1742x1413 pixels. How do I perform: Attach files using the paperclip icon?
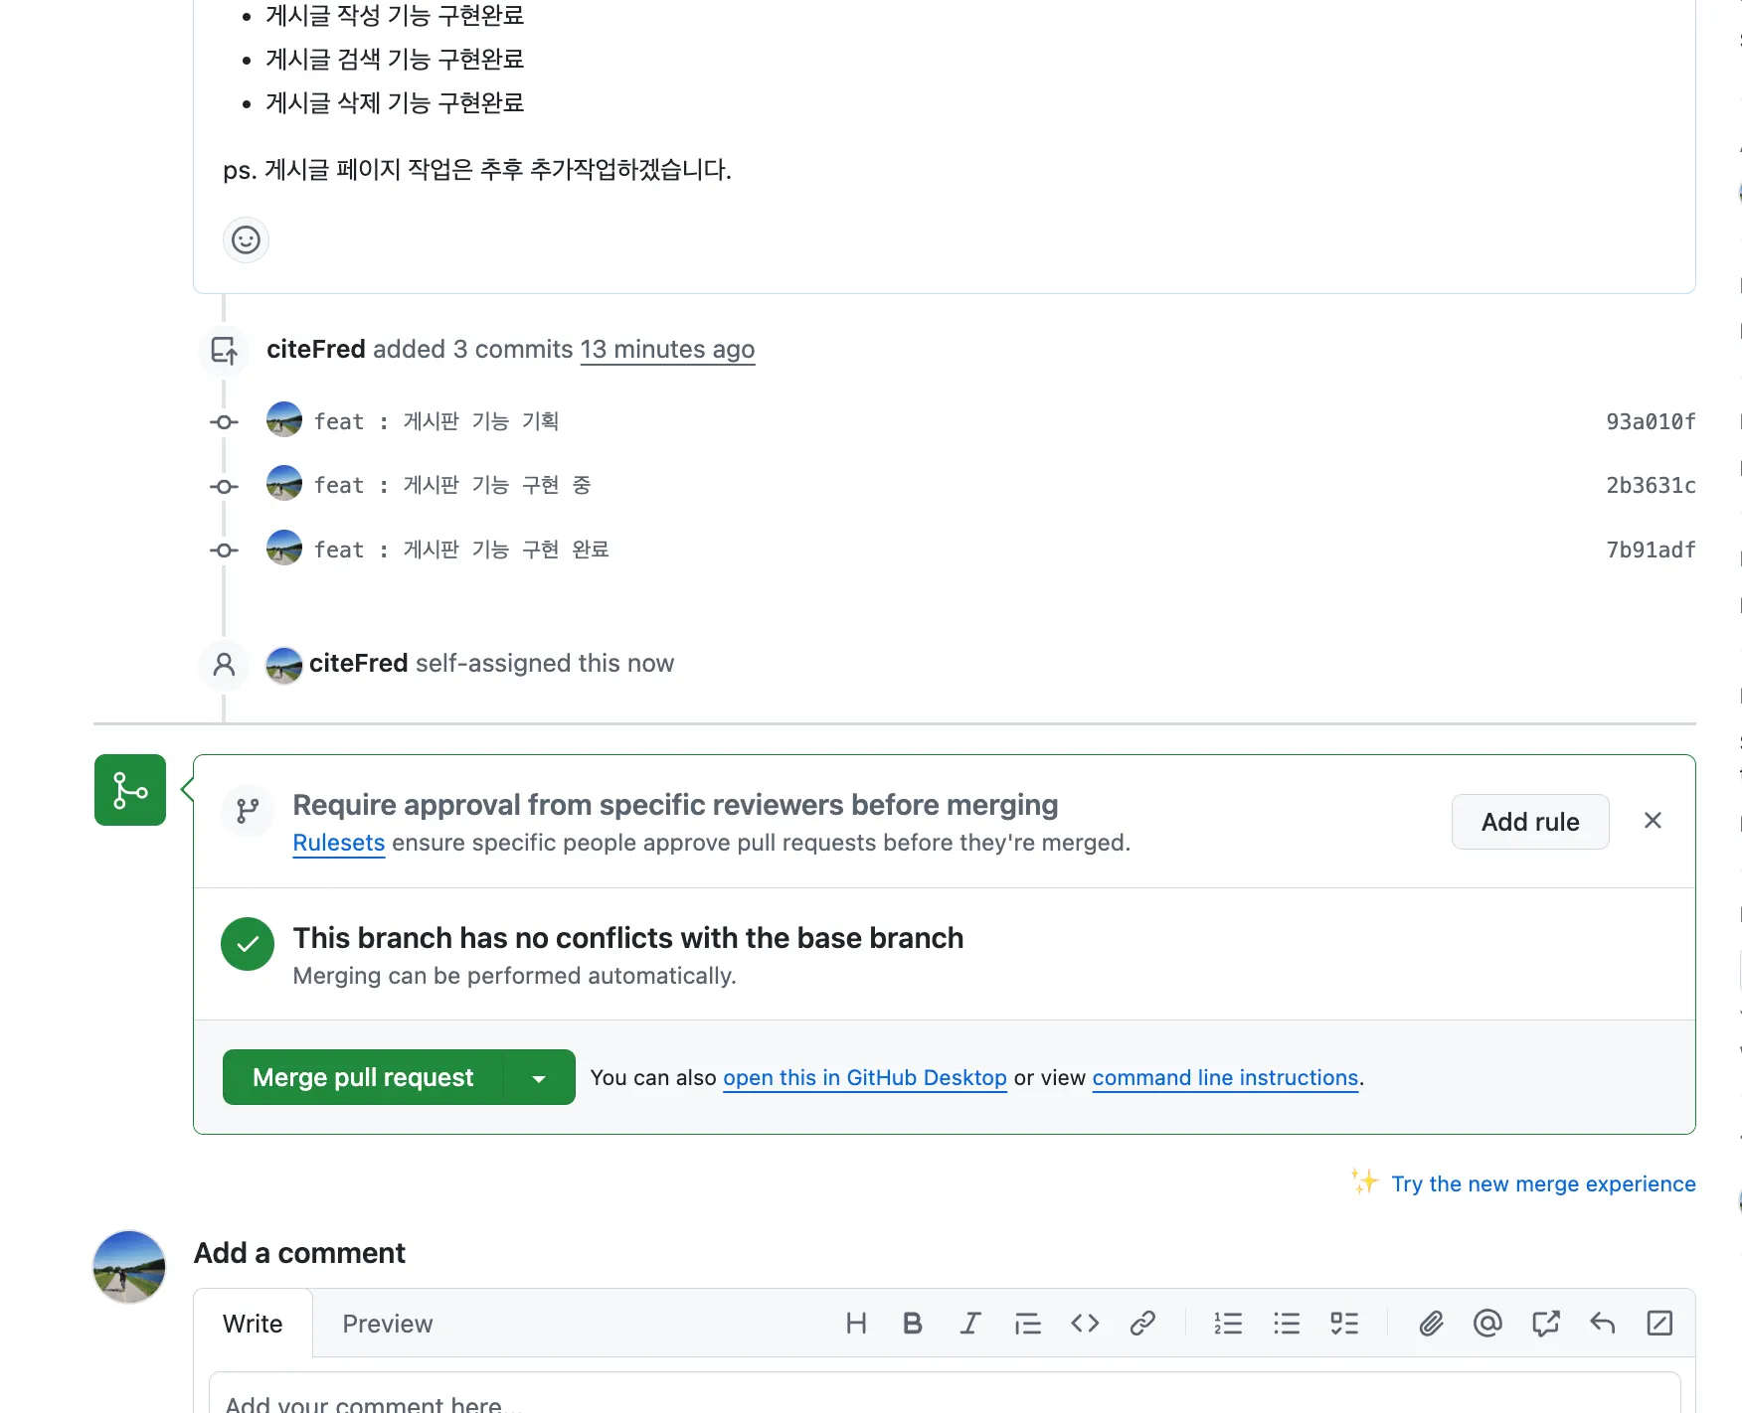1431,1324
